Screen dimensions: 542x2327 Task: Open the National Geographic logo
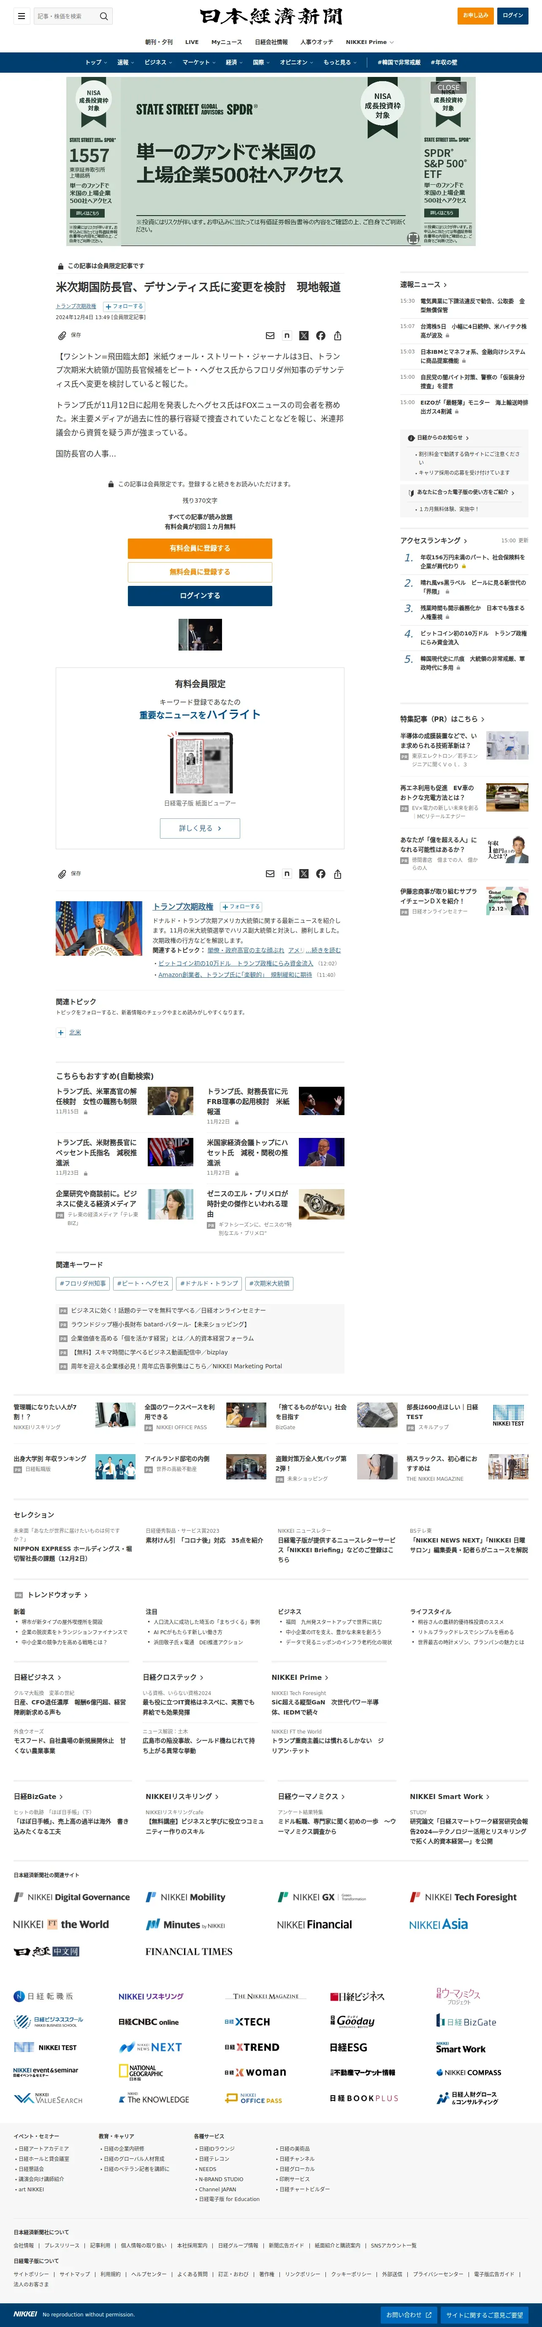141,2072
